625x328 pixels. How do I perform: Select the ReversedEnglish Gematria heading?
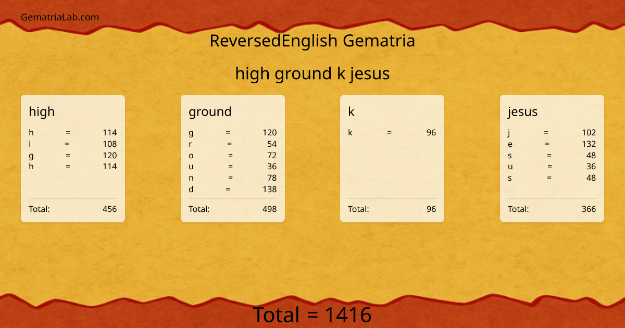tap(312, 41)
